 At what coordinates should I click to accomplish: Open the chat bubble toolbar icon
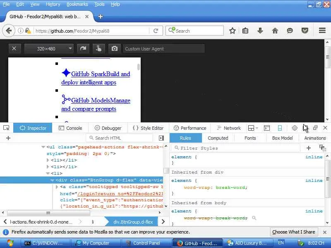click(x=290, y=31)
